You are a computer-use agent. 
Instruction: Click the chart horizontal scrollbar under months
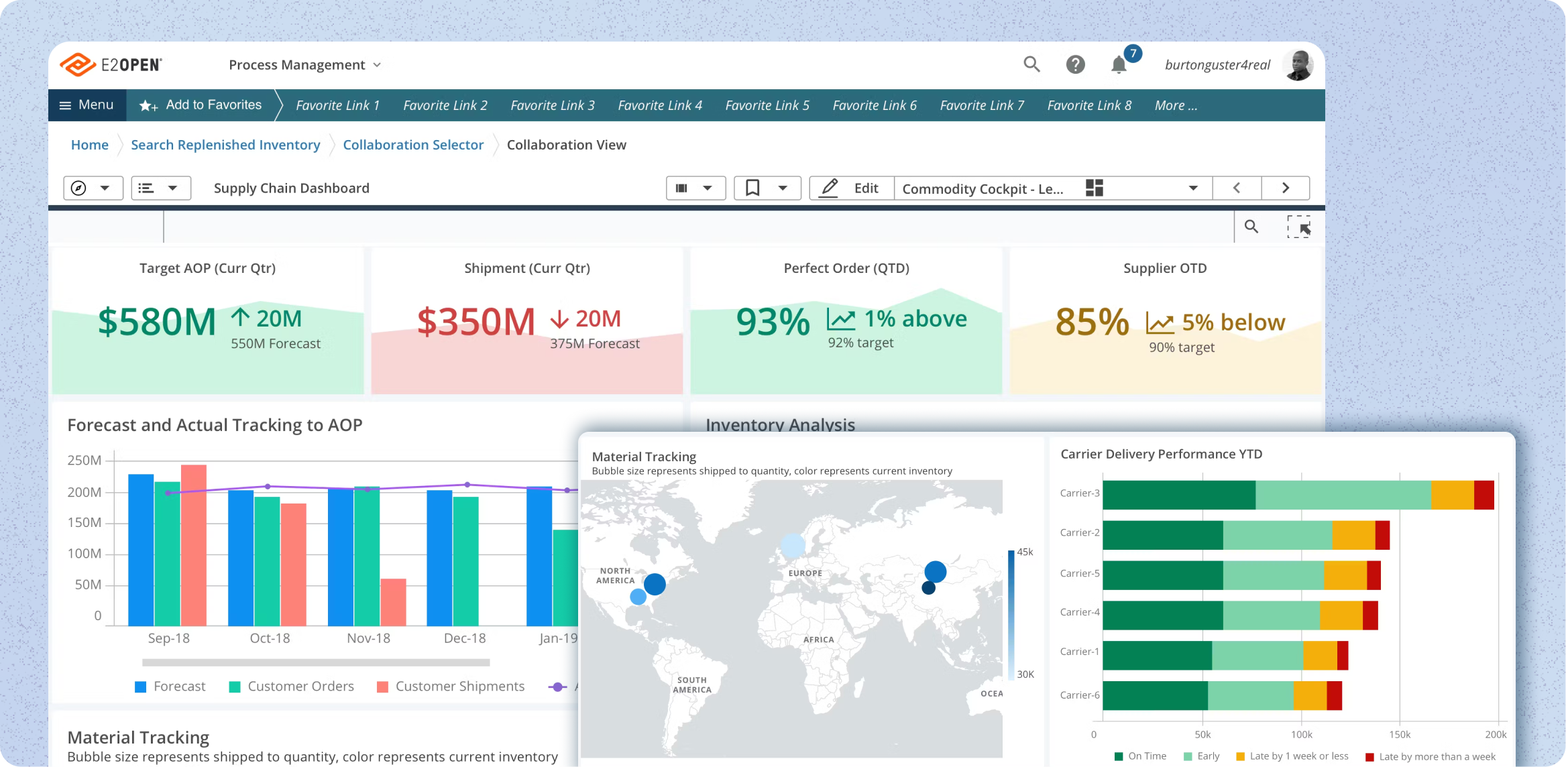[x=316, y=662]
